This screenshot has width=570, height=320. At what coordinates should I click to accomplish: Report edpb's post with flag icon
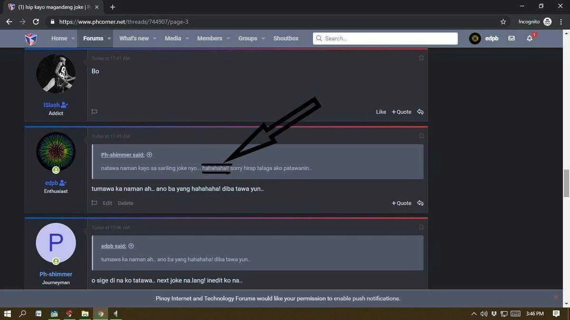tap(95, 203)
